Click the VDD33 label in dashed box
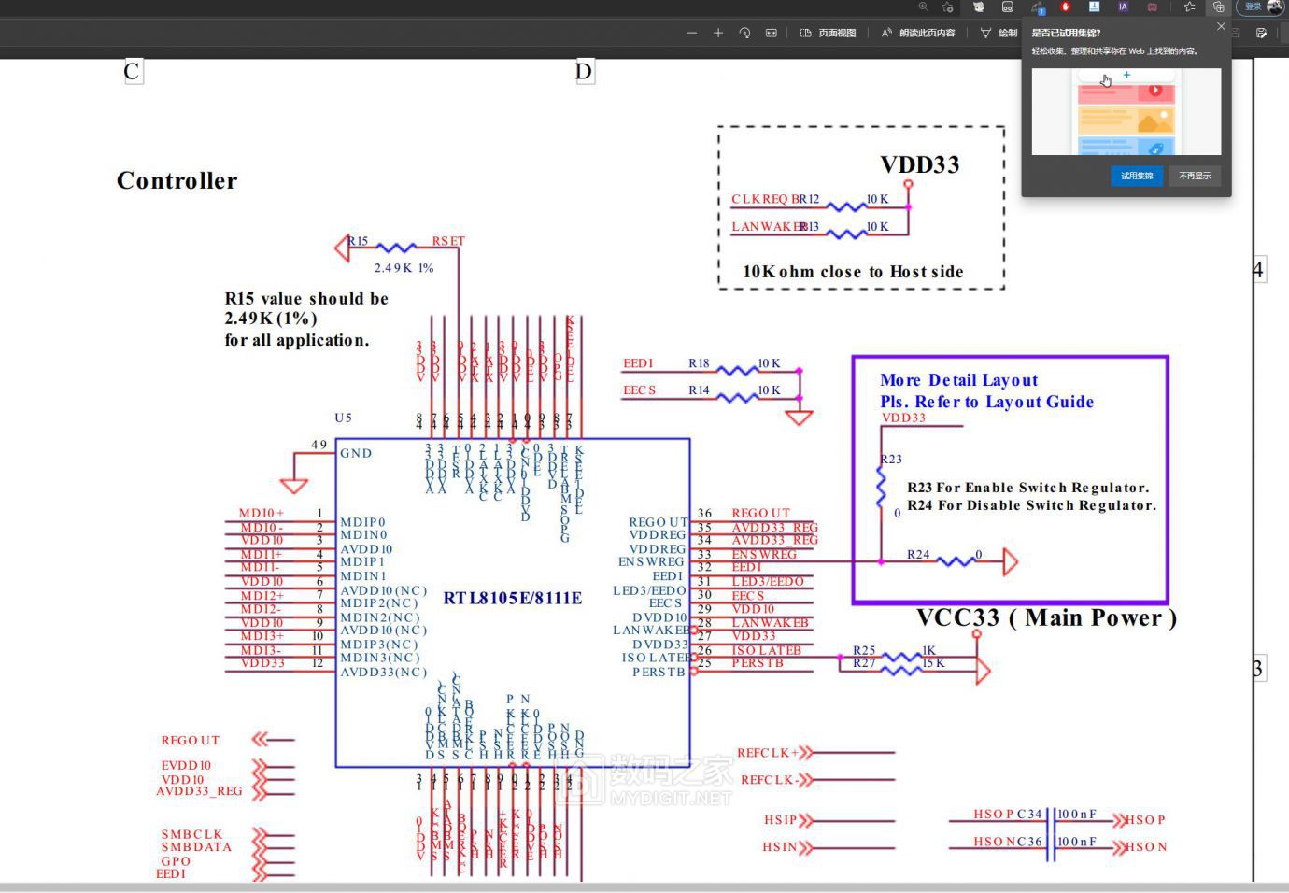The height and width of the screenshot is (893, 1289). click(x=920, y=164)
